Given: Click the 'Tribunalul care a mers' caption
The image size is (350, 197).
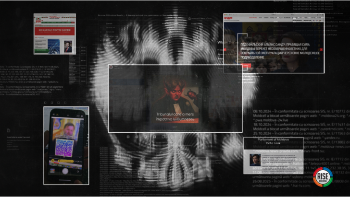Looking at the screenshot, I should 175,116.
